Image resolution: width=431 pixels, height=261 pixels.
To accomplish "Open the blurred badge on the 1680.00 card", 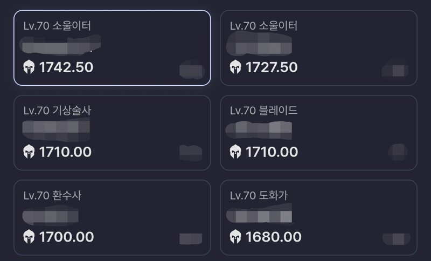I will pyautogui.click(x=397, y=239).
